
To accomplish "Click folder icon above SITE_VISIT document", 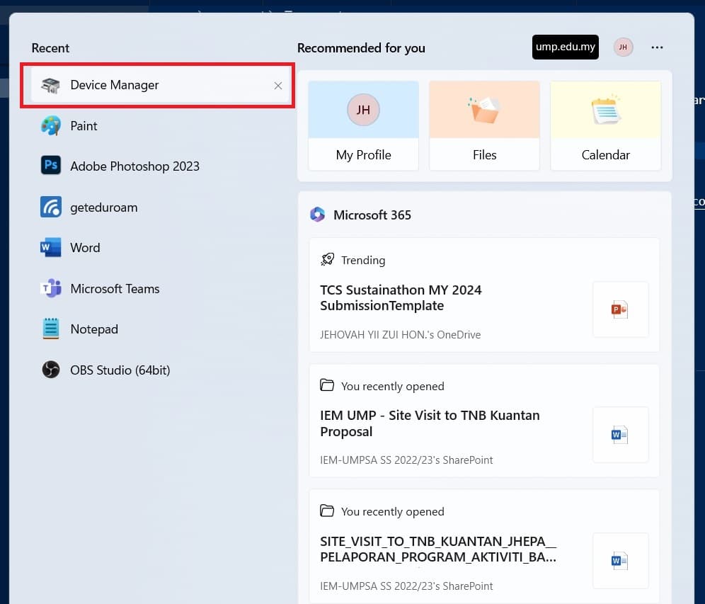I will coord(327,511).
